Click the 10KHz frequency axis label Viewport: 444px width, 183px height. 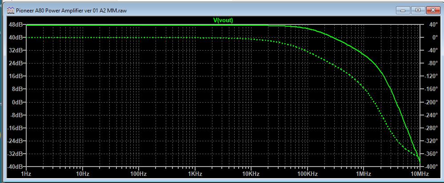coord(251,174)
